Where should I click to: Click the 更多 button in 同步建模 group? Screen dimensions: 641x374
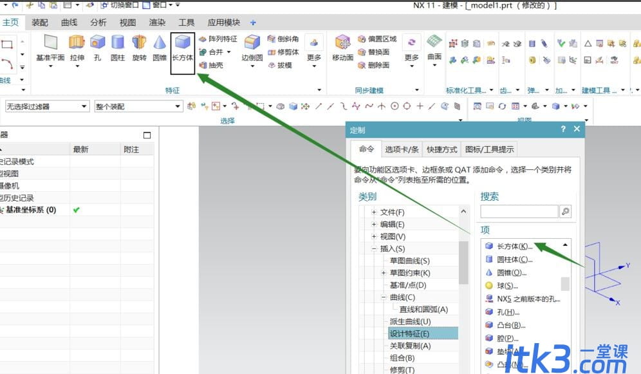click(x=412, y=50)
